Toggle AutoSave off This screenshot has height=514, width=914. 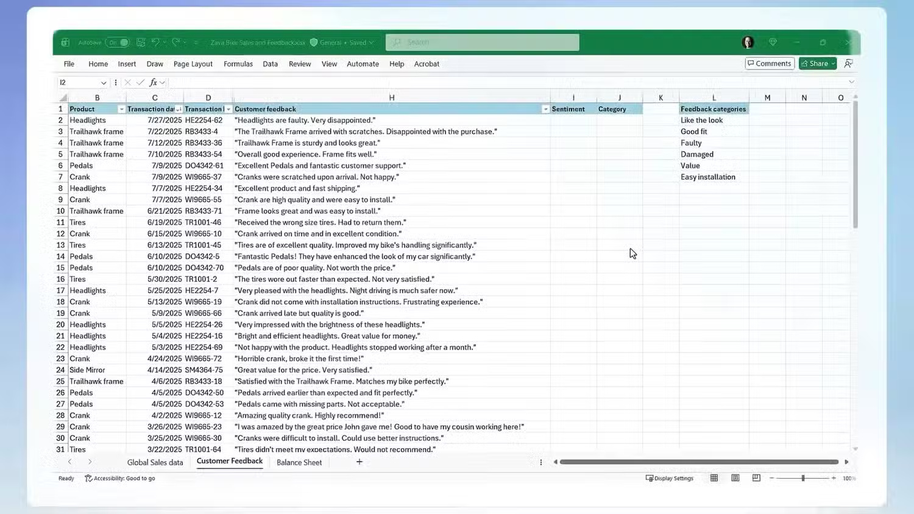coord(118,42)
